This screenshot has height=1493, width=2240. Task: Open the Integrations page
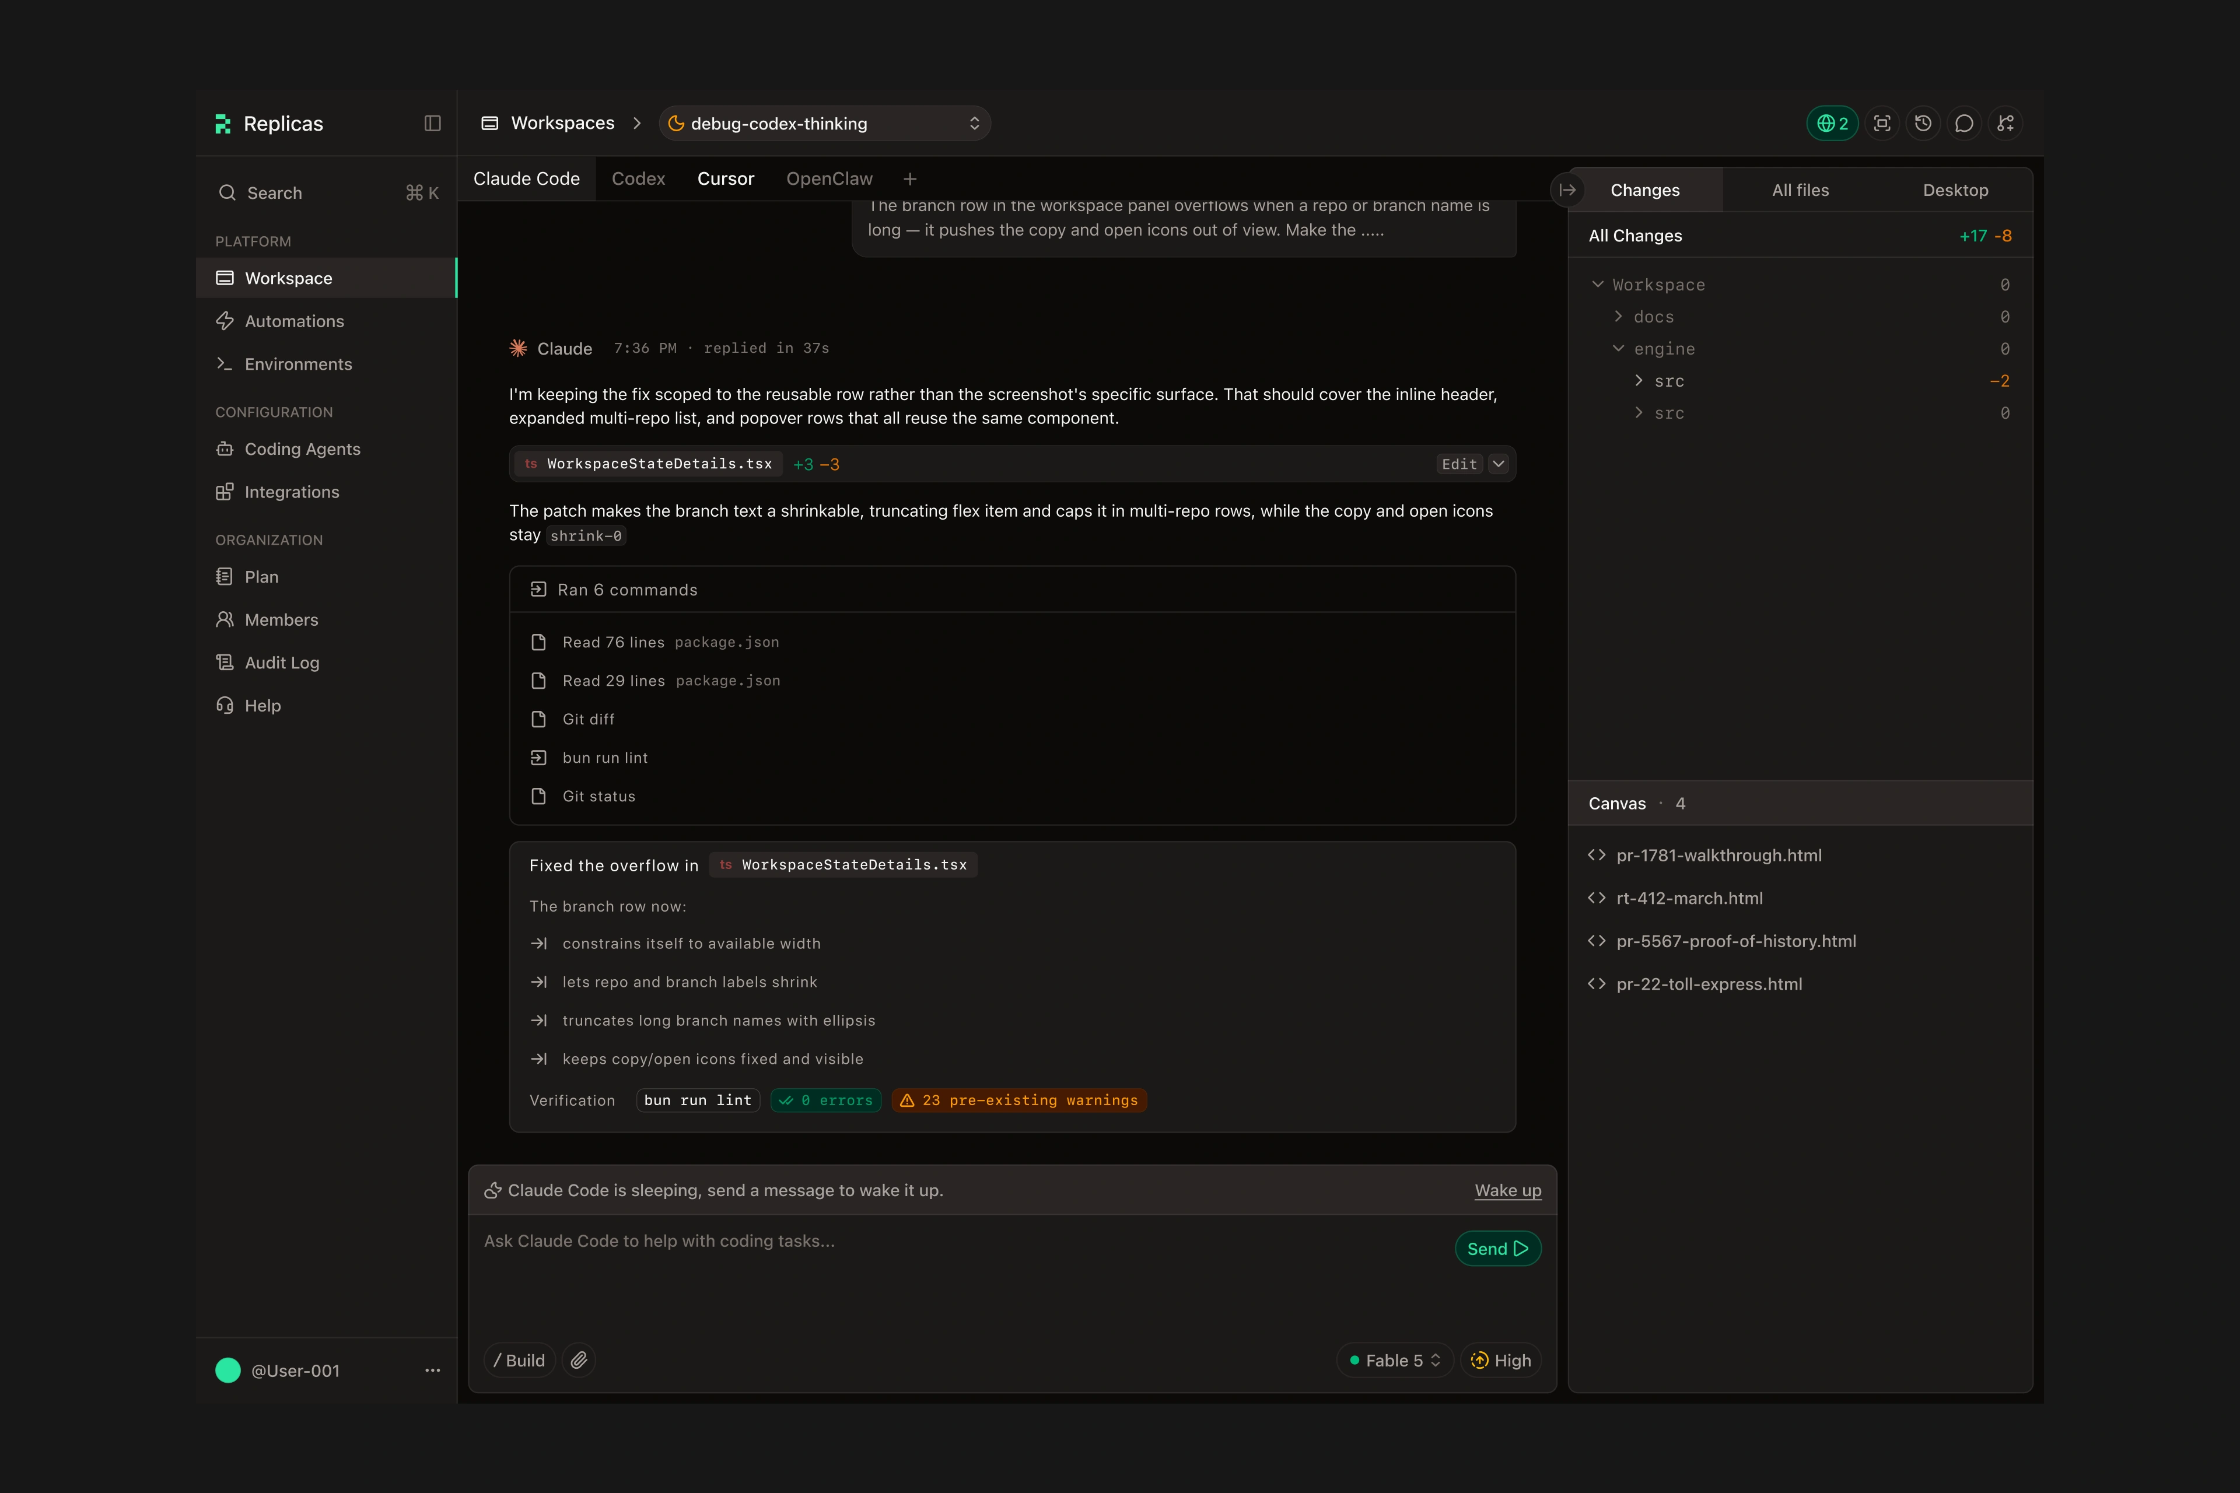click(325, 491)
